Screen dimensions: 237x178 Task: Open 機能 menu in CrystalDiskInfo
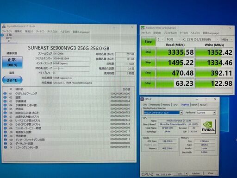click(29, 32)
